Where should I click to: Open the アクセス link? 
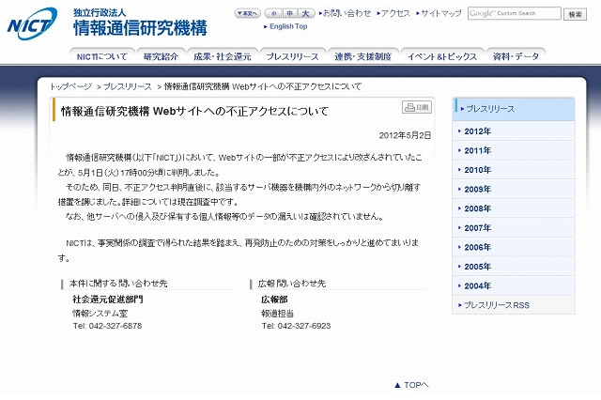[393, 13]
